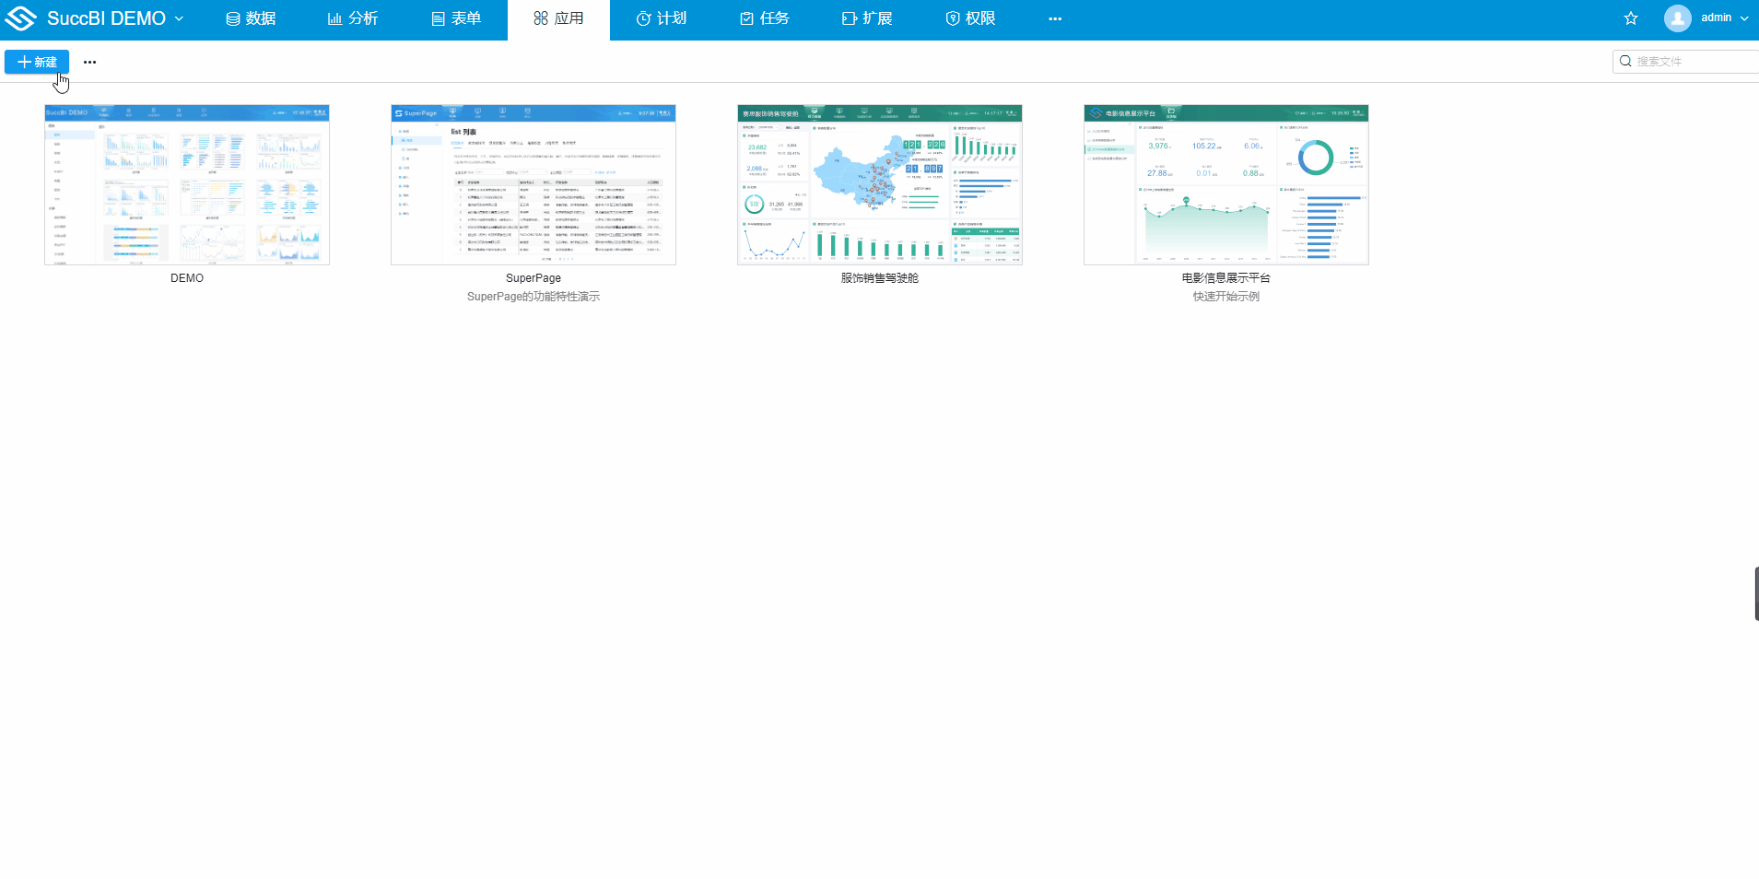
Task: Click the favorites star icon
Action: click(1631, 18)
